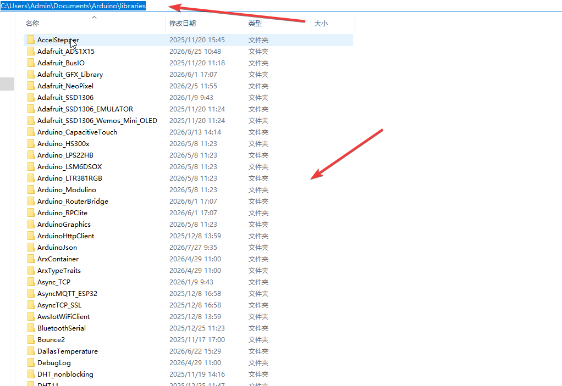Click the Arduino_LTR381RGB folder icon
The height and width of the screenshot is (386, 562).
point(31,178)
